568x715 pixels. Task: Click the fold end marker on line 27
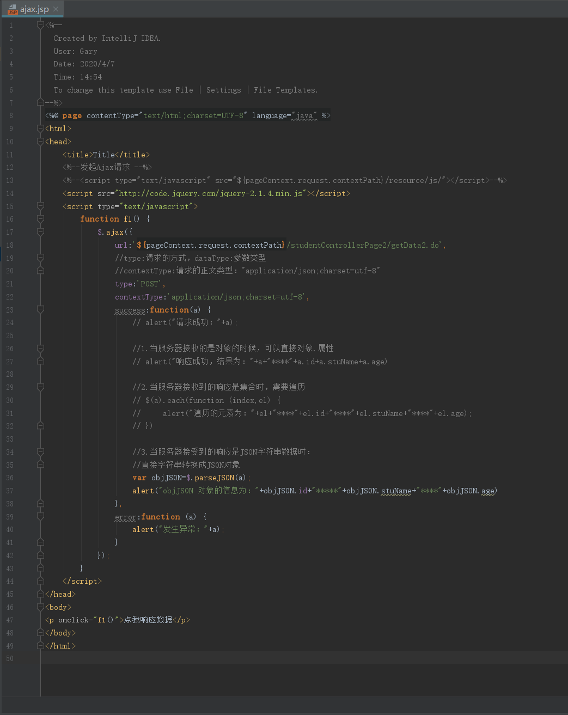click(x=40, y=361)
